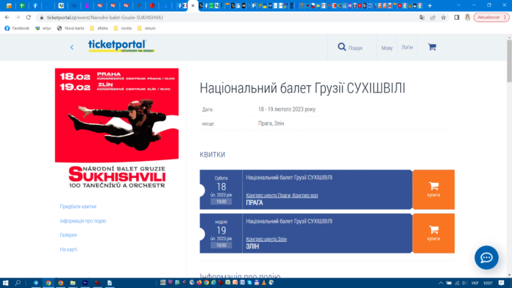Open the Мову language dropdown
Screen dimensions: 512x288
point(387,48)
